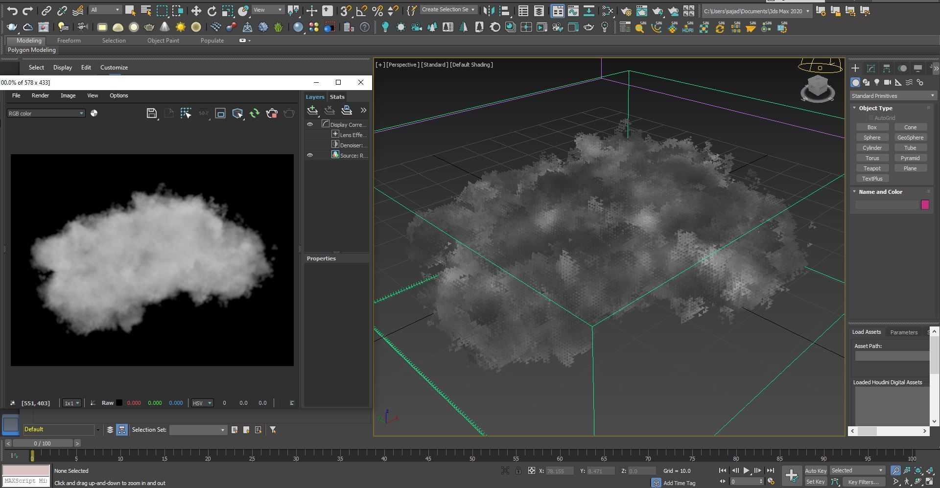The width and height of the screenshot is (940, 488).
Task: Create a Sphere primitive
Action: point(872,138)
